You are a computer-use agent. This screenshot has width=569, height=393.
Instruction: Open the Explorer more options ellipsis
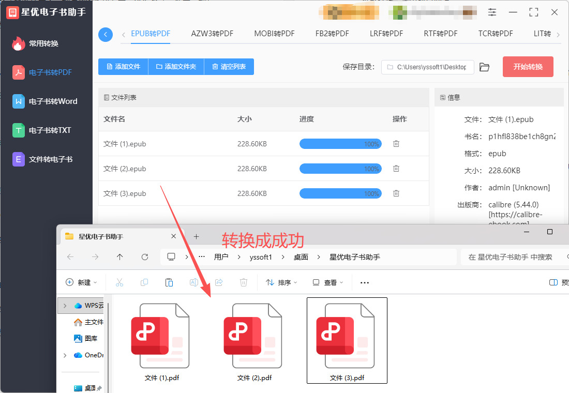coord(364,283)
